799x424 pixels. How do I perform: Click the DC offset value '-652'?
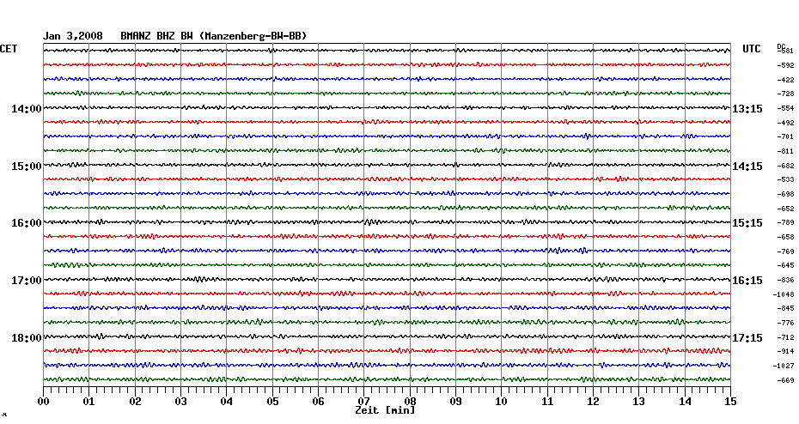tap(785, 209)
